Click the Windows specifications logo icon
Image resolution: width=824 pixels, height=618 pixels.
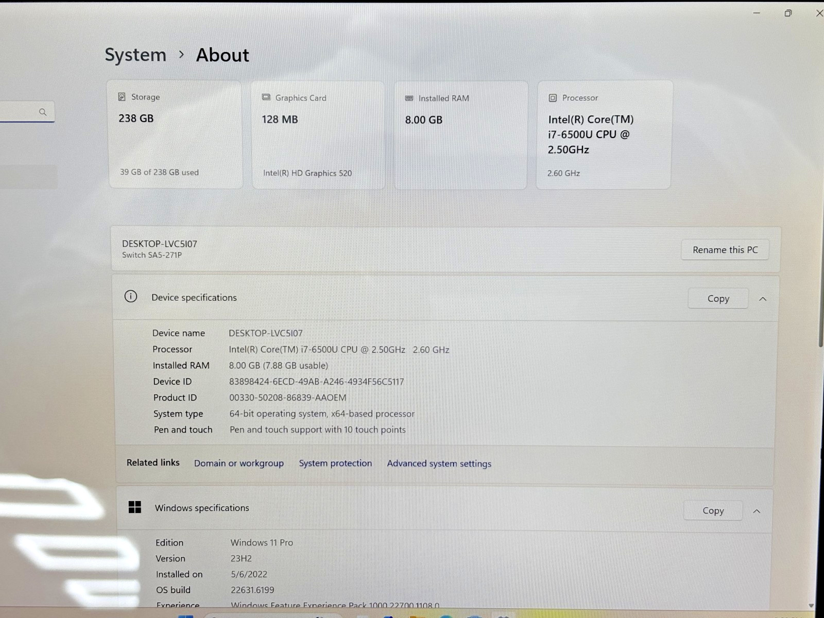pos(135,507)
